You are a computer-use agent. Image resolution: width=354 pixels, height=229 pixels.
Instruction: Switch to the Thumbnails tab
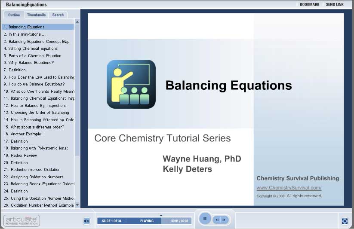coord(36,15)
